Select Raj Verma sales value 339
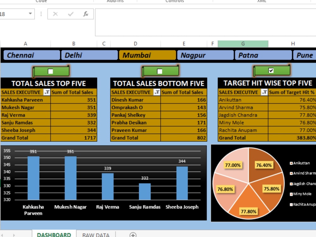This screenshot has height=237, width=316. pyautogui.click(x=74, y=115)
